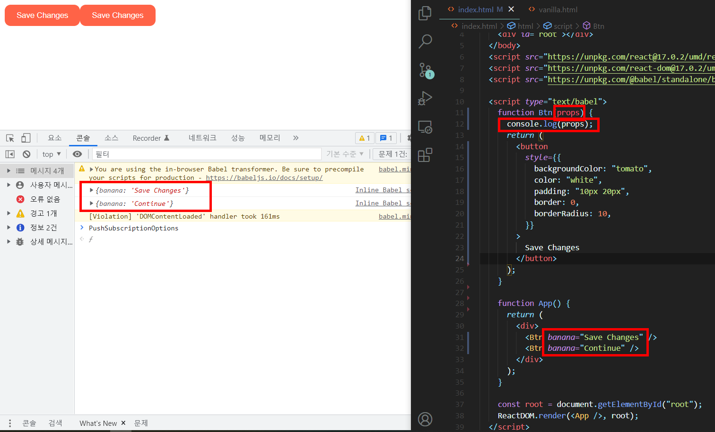The height and width of the screenshot is (432, 715).
Task: Open VS Code Extensions icon
Action: coord(425,155)
